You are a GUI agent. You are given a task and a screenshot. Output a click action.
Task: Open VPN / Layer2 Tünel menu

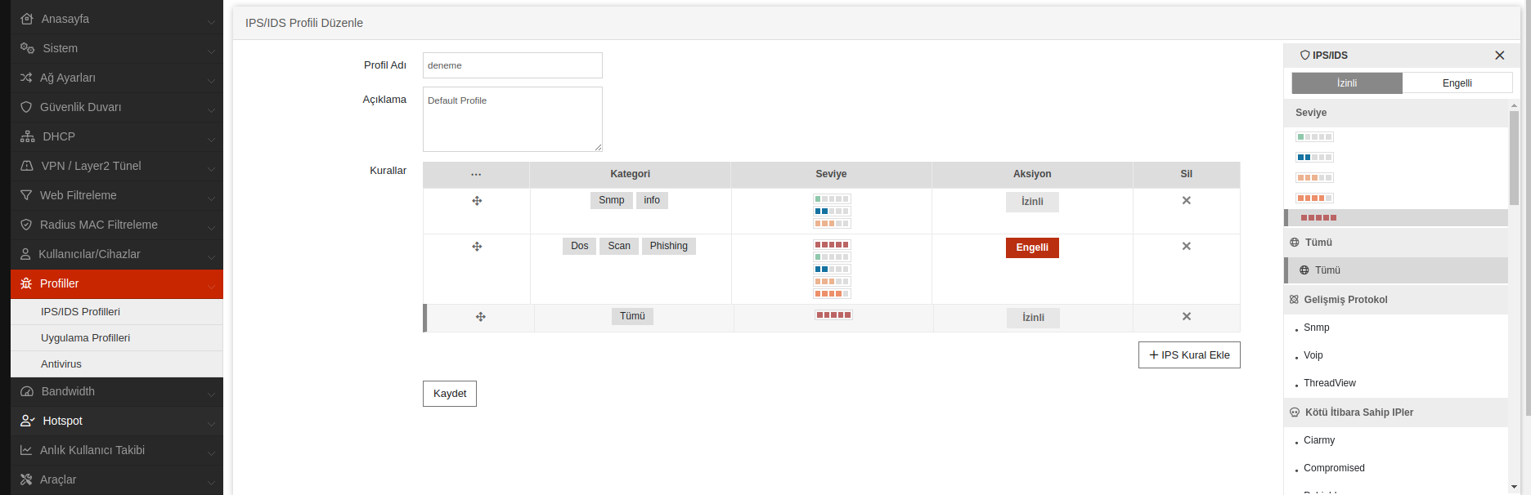tap(117, 166)
